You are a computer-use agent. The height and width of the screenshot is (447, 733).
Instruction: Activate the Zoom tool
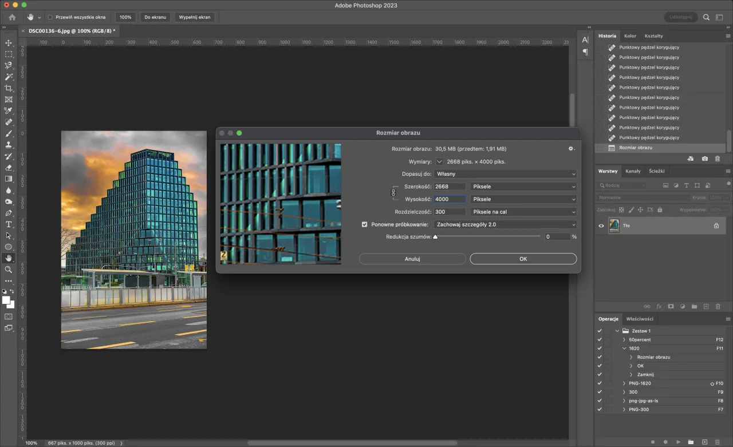[x=9, y=270]
